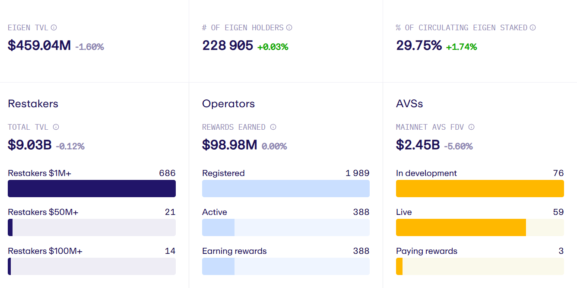Select the 3 Paying rewards count

(x=561, y=251)
